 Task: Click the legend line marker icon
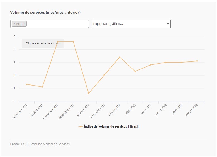(x=81, y=126)
